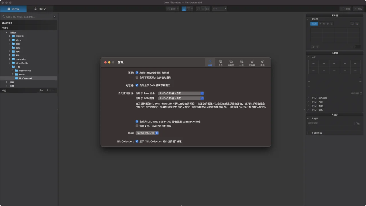Click the remove project minus icon
Screen dimensions: 366x206
(53, 90)
